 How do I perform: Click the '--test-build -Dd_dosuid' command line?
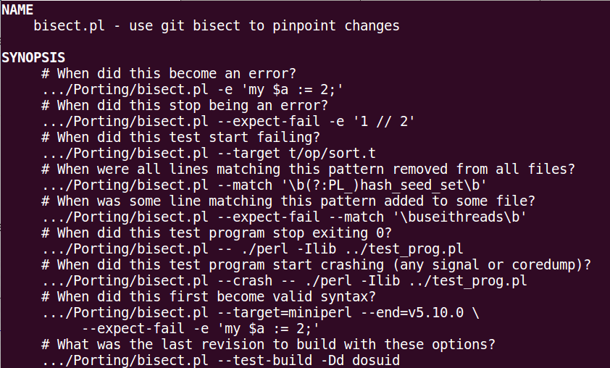point(220,360)
